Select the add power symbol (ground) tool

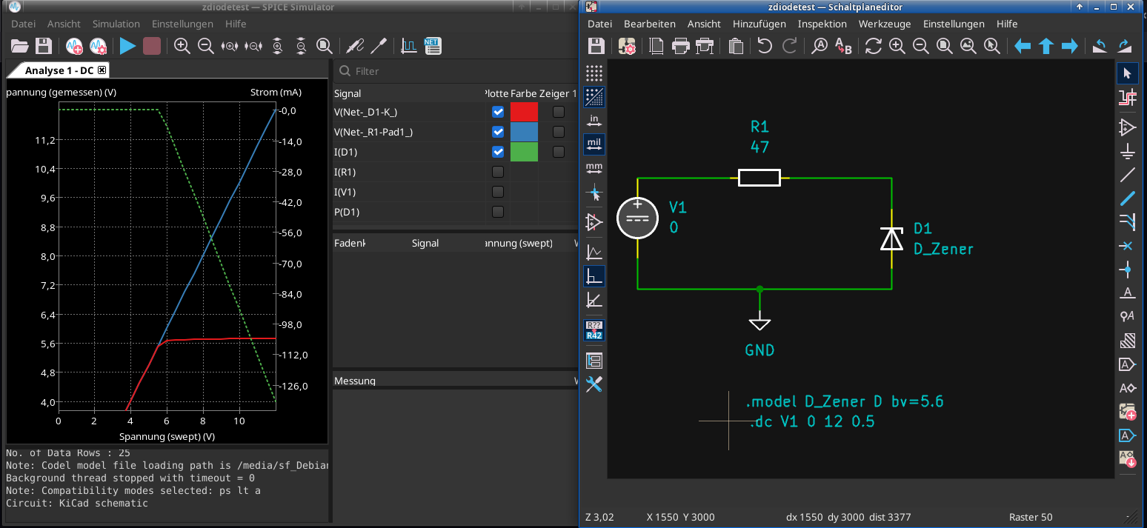click(1127, 151)
